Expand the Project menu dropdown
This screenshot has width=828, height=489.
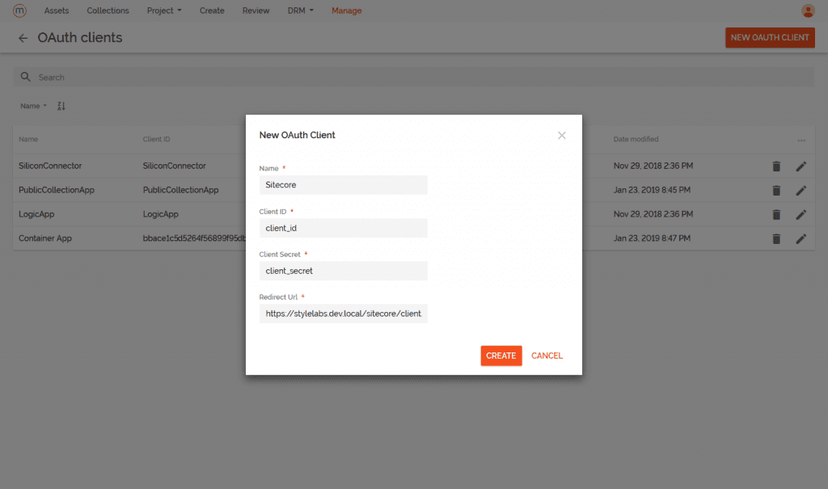point(164,11)
